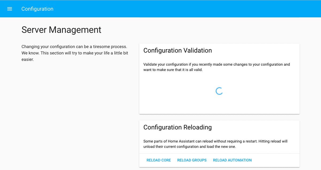
Task: Click empty area right of RELOAD AUTOMATION
Action: [x=275, y=160]
